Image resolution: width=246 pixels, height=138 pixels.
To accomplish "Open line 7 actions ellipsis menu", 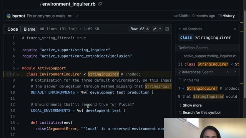I will [9, 74].
